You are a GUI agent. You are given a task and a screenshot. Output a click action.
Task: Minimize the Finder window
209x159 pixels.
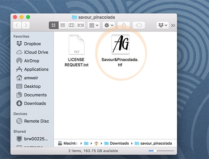pos(22,17)
